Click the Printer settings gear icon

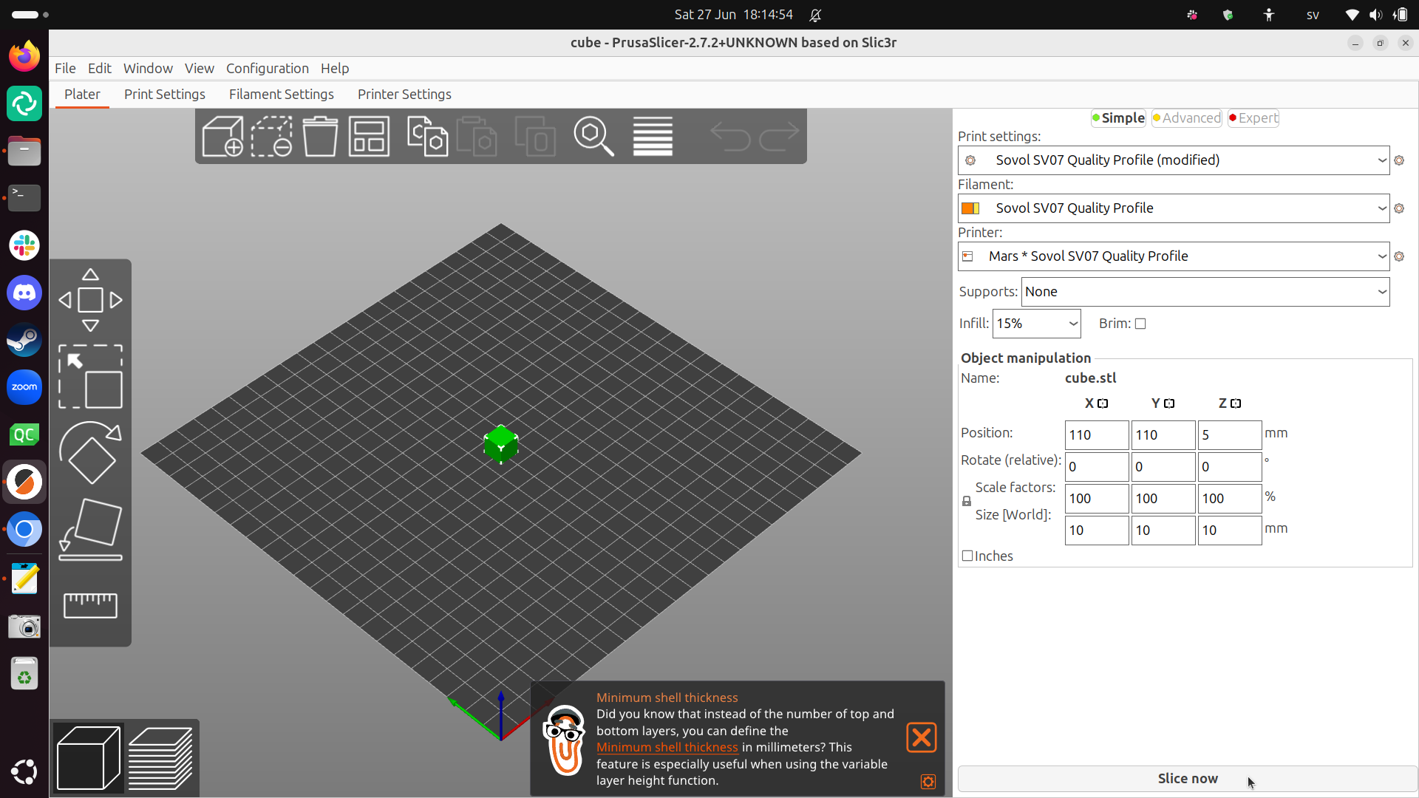[x=1399, y=256]
